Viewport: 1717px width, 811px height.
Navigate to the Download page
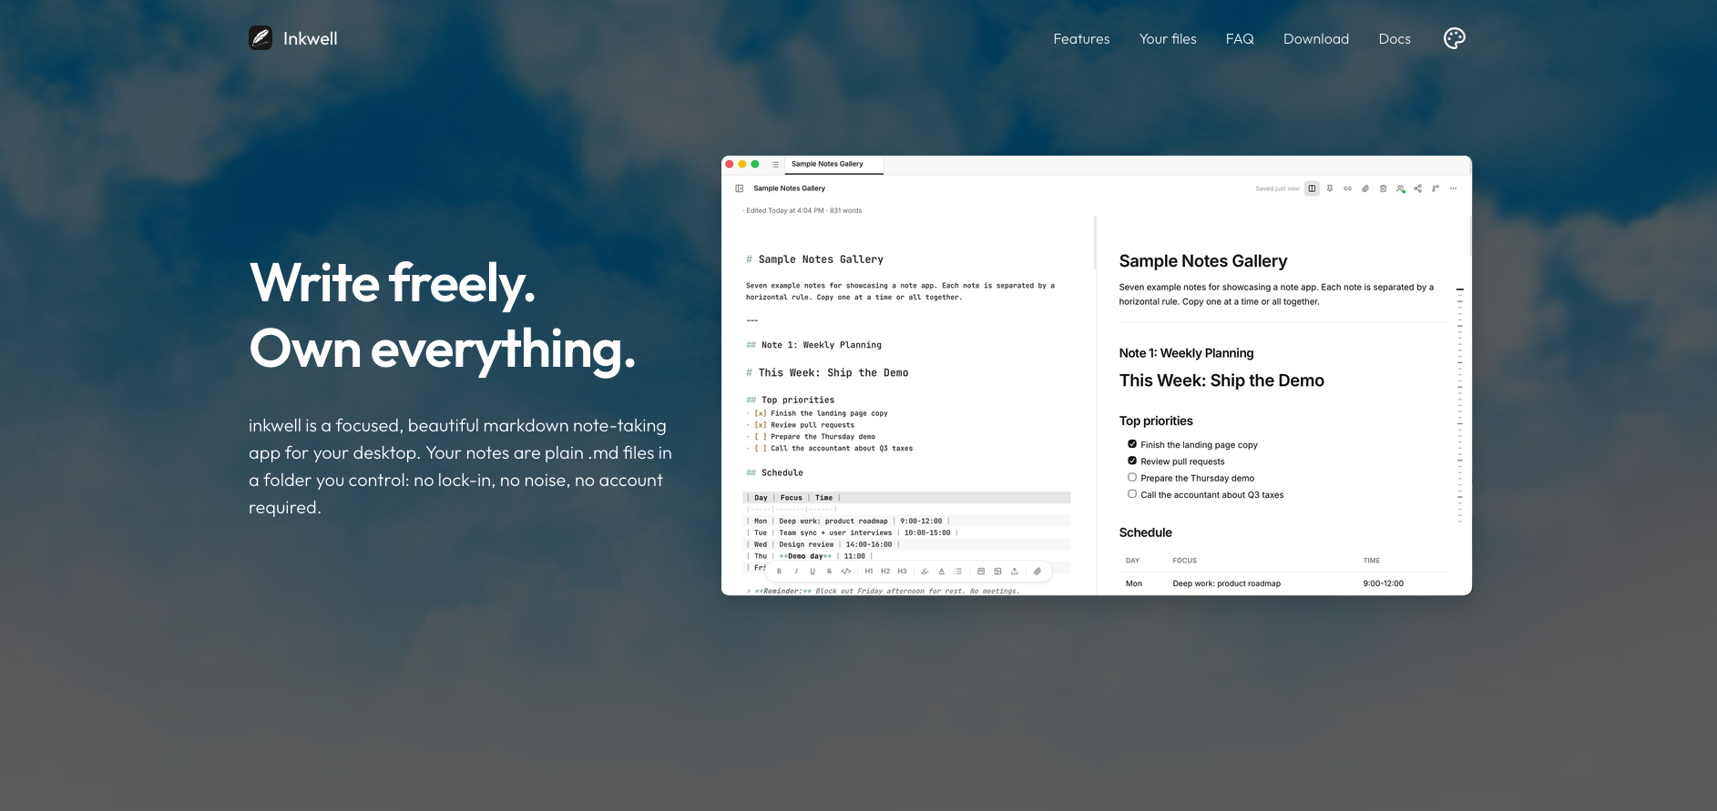point(1316,39)
